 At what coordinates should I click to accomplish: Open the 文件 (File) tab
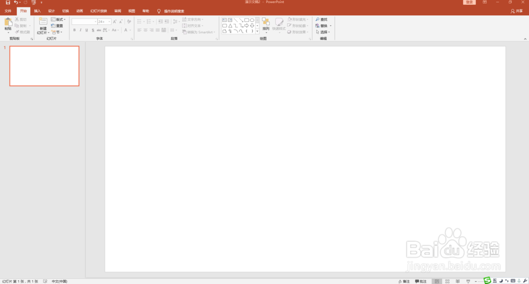8,11
